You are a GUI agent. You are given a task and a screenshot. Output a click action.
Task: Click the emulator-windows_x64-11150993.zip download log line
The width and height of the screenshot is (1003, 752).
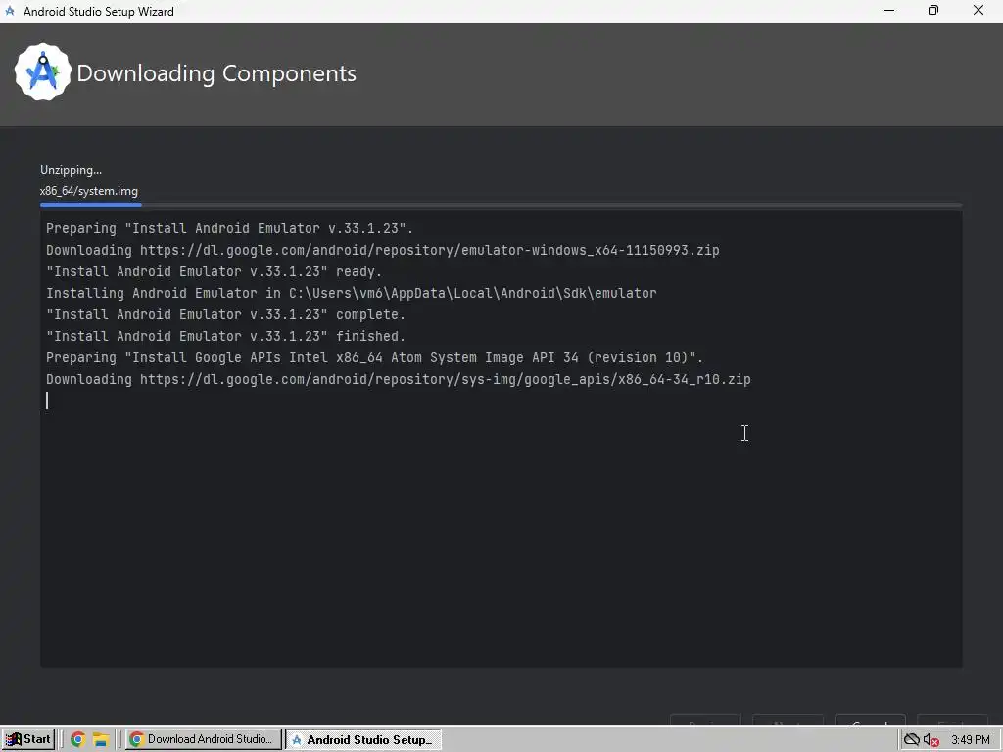pyautogui.click(x=383, y=250)
